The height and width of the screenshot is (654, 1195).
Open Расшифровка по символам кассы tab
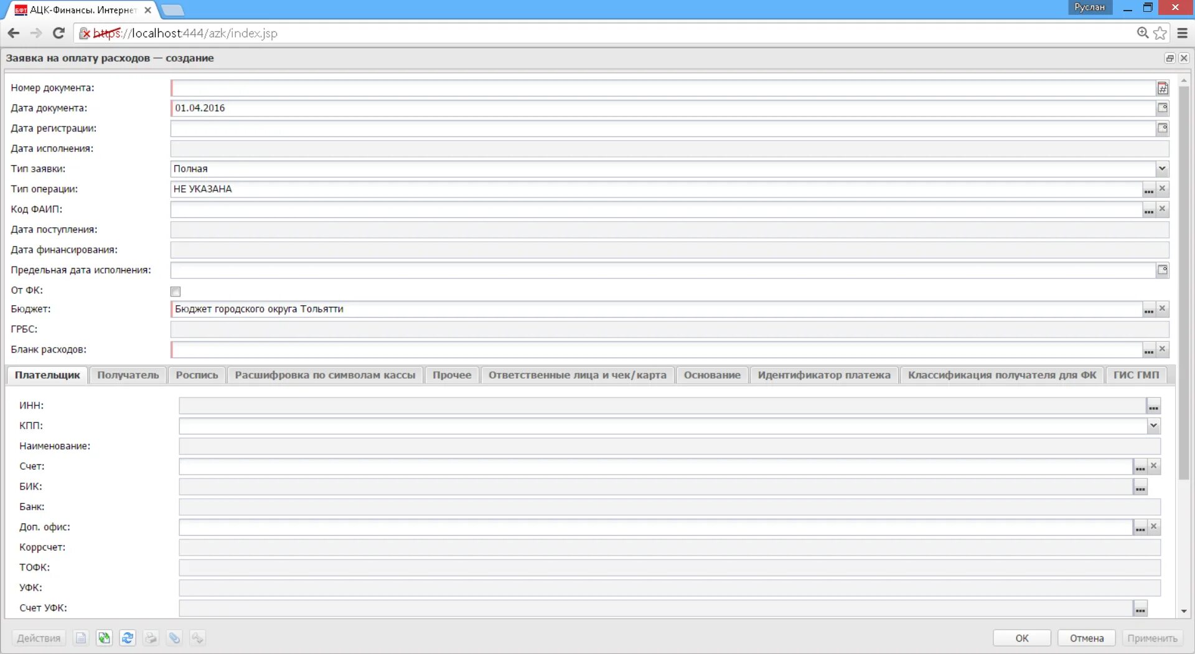tap(325, 375)
